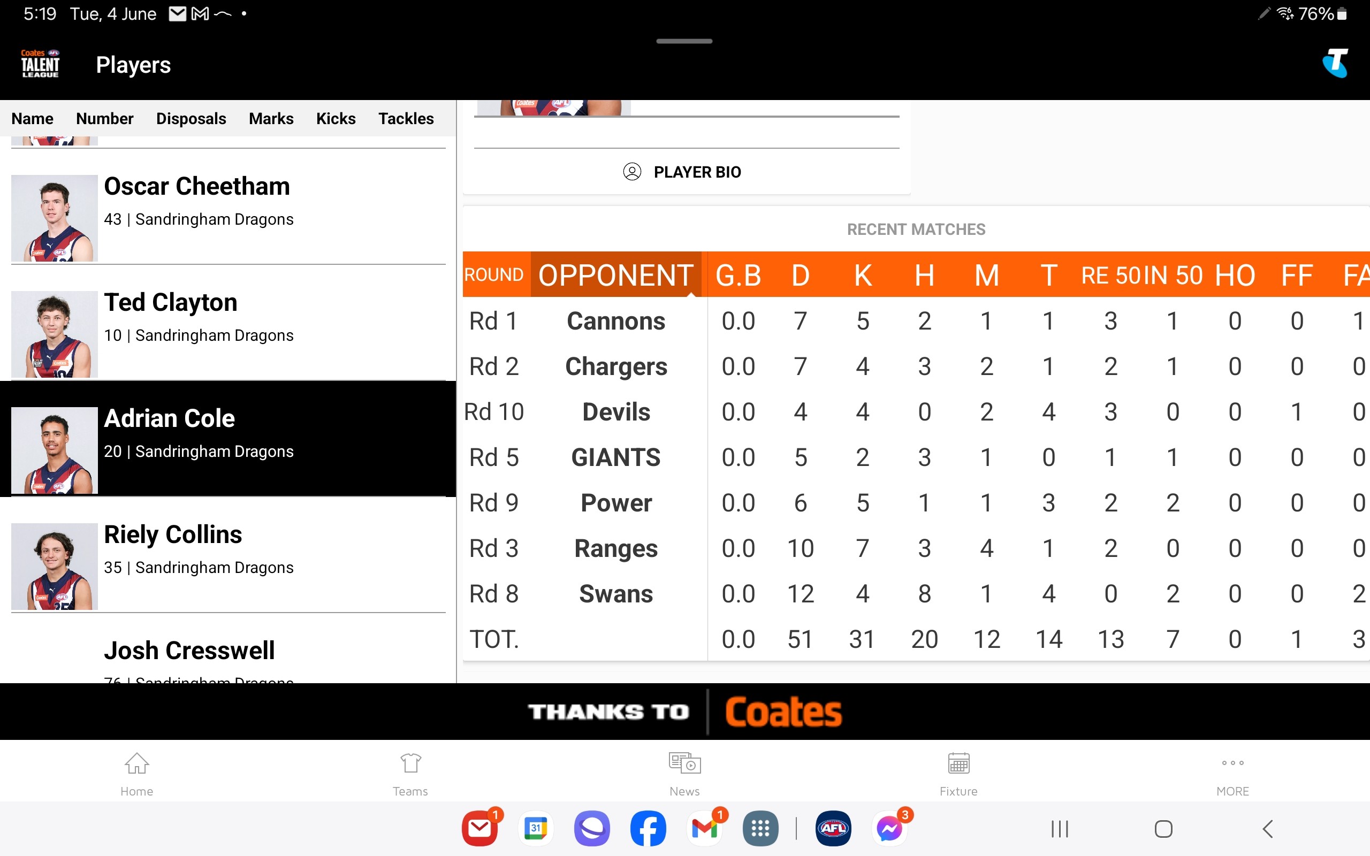Viewport: 1370px width, 856px height.
Task: Open News section
Action: [683, 773]
